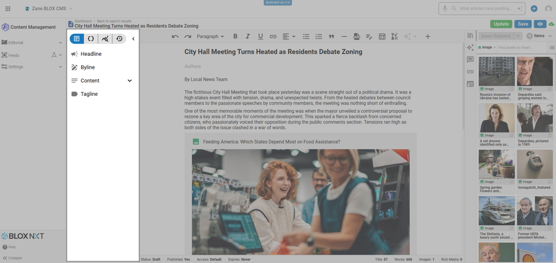The height and width of the screenshot is (263, 556).
Task: Insert a hyperlink from the editor toolbar
Action: [272, 36]
